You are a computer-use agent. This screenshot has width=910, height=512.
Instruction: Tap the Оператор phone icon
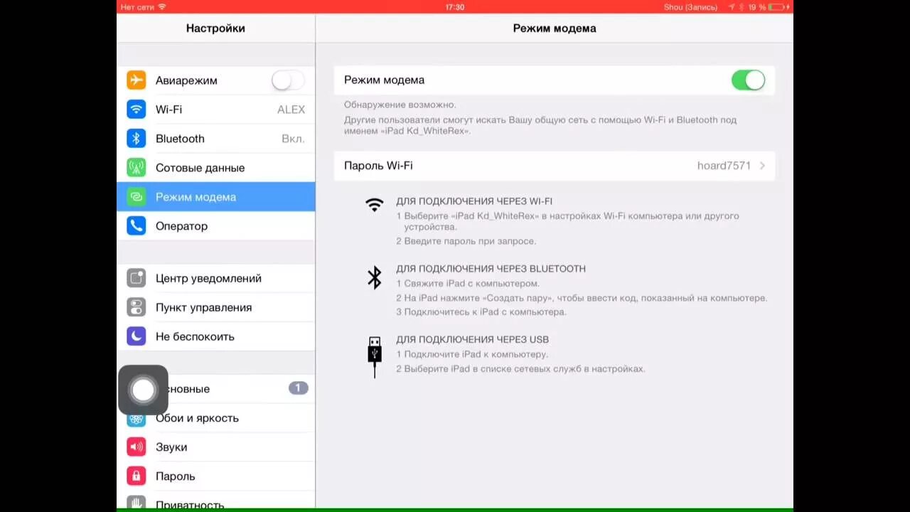click(136, 226)
